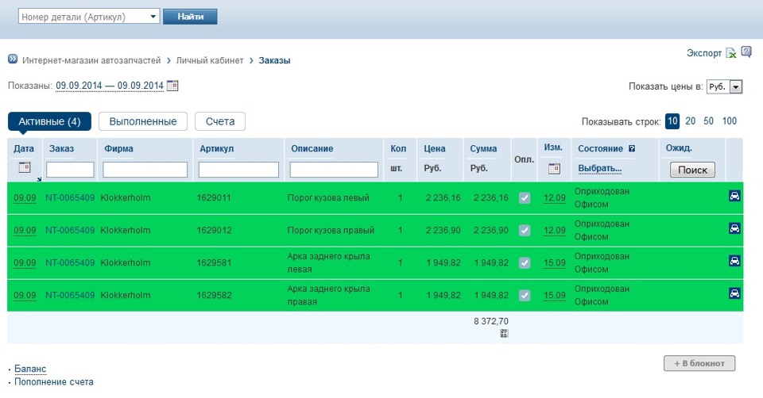Go to Интернет-магазин автозапчастей breadcrumb
The height and width of the screenshot is (398, 763).
click(91, 60)
